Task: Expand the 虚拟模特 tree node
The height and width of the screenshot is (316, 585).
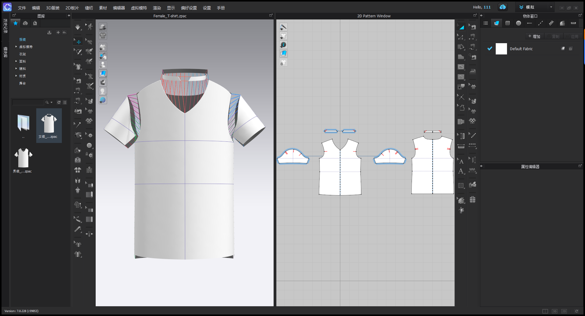Action: click(x=16, y=47)
